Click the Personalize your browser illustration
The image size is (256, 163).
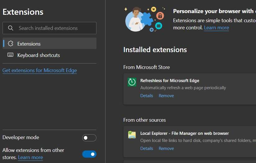[x=145, y=19]
